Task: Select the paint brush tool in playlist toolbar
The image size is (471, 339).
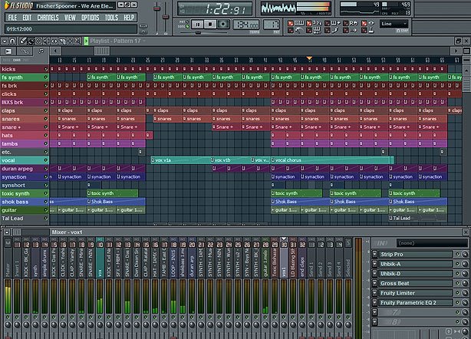Action: [x=31, y=41]
